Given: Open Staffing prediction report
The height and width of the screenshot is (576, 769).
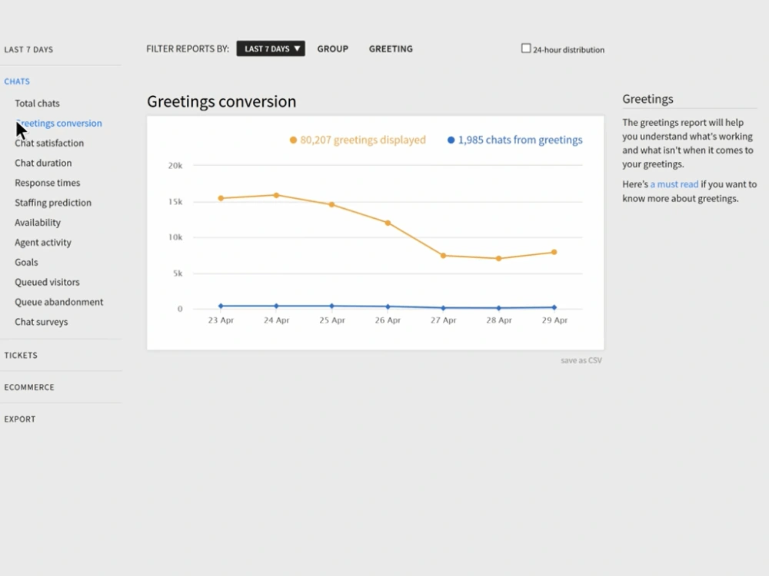Looking at the screenshot, I should pyautogui.click(x=53, y=203).
